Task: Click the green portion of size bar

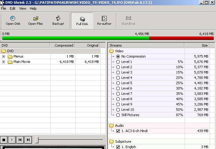Action: click(76, 38)
